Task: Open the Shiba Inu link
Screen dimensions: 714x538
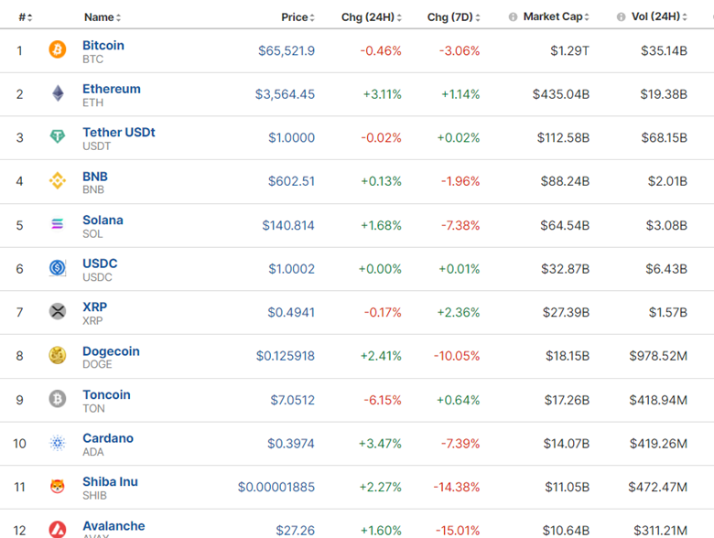Action: [110, 481]
